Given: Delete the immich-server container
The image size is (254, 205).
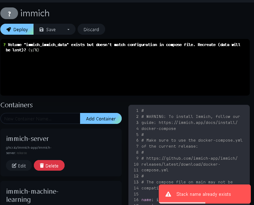Looking at the screenshot, I should 49,165.
